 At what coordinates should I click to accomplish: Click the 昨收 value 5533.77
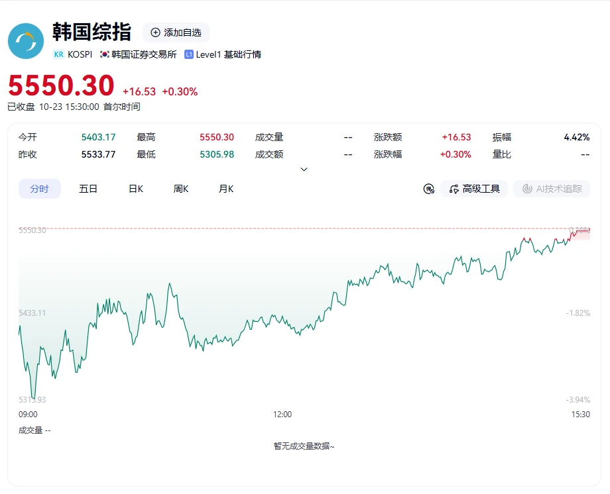[x=98, y=154]
